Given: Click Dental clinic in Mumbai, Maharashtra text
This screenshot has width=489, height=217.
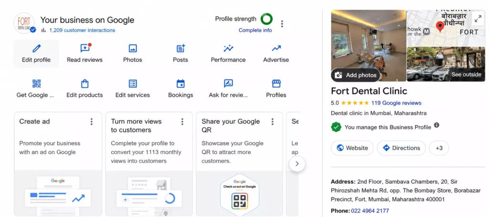Looking at the screenshot, I should tap(379, 114).
